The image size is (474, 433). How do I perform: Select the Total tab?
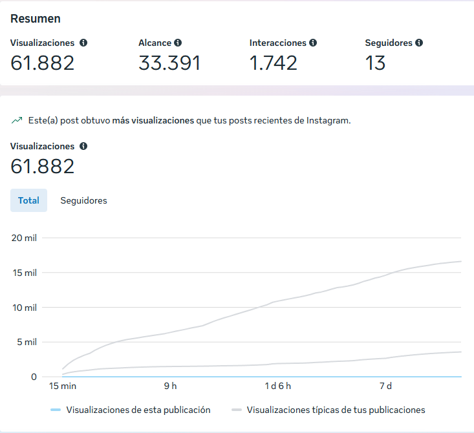point(28,200)
